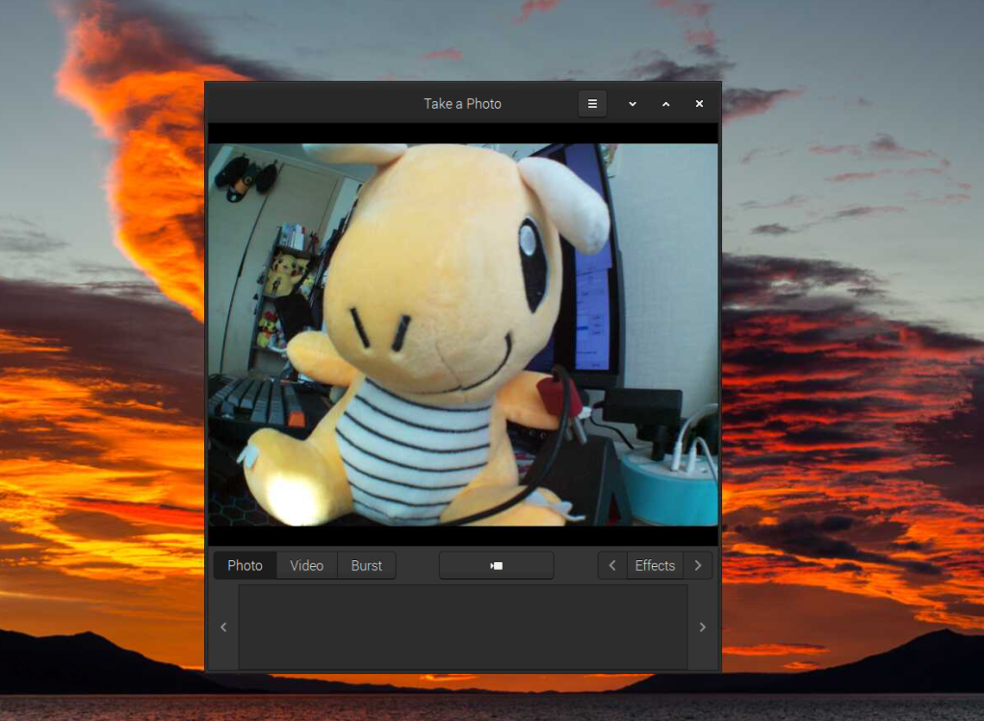
Task: Take a photo with the capture button
Action: click(x=497, y=565)
